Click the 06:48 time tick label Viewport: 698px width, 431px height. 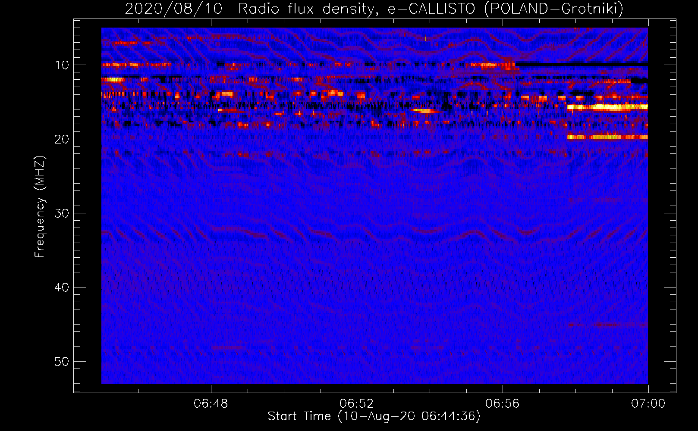(x=211, y=404)
